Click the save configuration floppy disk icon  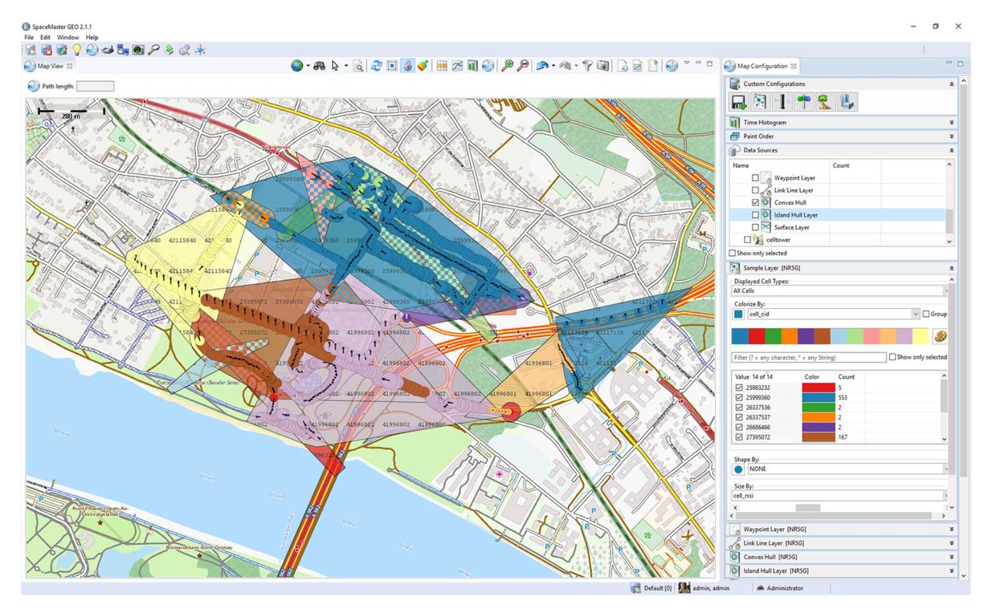738,102
